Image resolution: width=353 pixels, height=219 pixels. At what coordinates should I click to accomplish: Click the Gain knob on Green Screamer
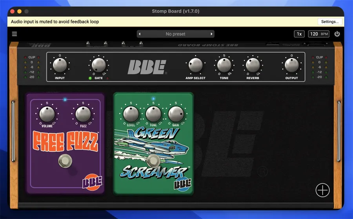(176, 114)
